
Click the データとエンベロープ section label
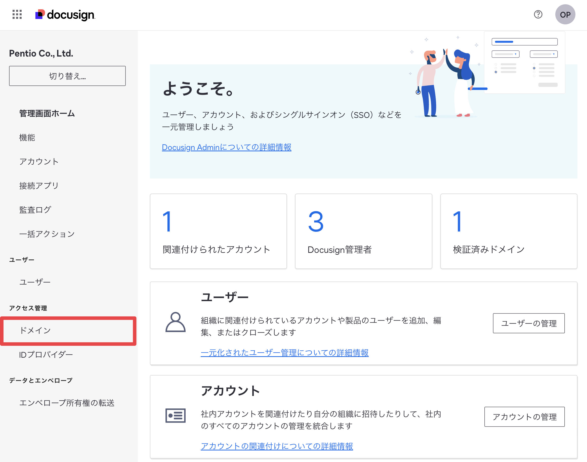point(41,381)
